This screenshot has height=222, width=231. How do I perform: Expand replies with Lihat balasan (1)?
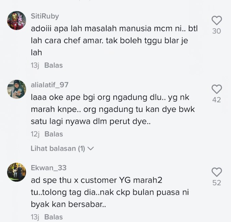click(62, 148)
